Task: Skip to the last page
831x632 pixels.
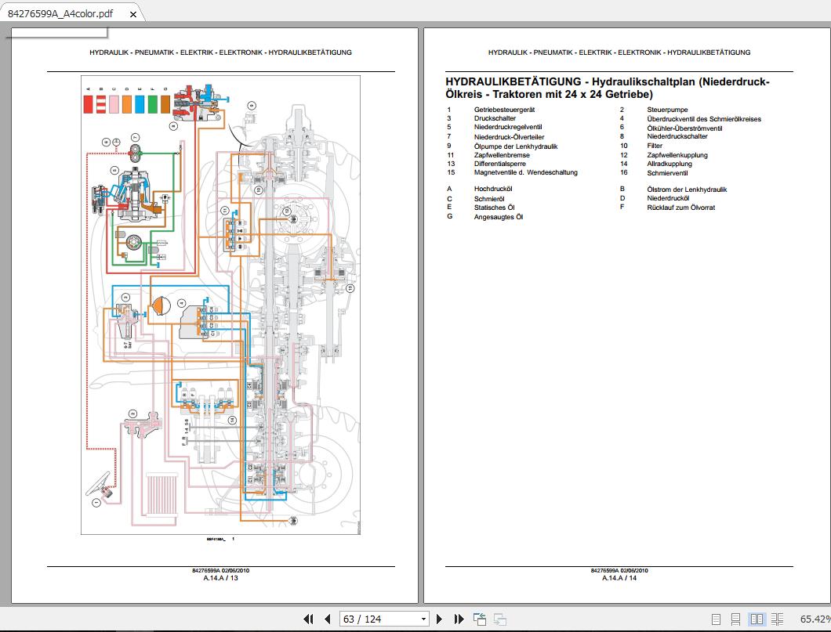Action: (458, 619)
